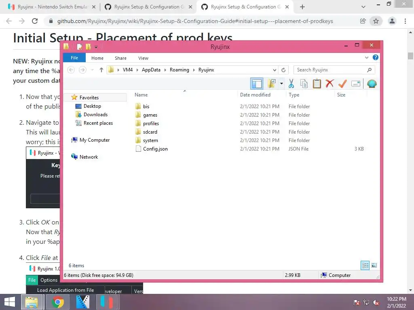
Task: Reload the Chrome page
Action: point(35,21)
